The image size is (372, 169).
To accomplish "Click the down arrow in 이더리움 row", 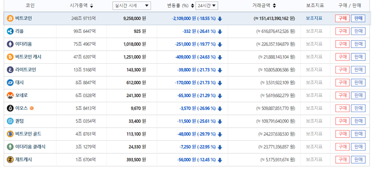I will (220, 44).
